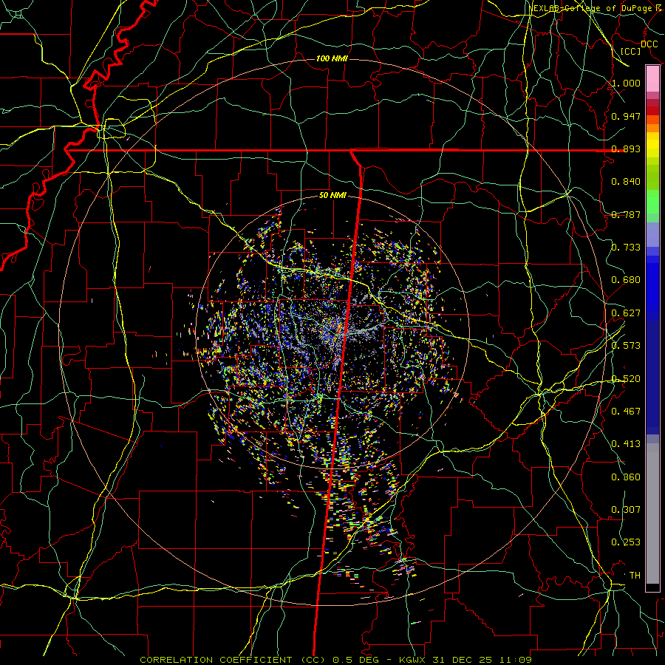Click the 100 NMI range ring label
The width and height of the screenshot is (665, 665).
point(332,58)
